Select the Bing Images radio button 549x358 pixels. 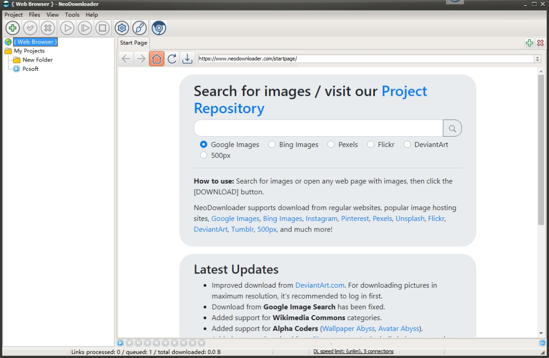pyautogui.click(x=272, y=144)
